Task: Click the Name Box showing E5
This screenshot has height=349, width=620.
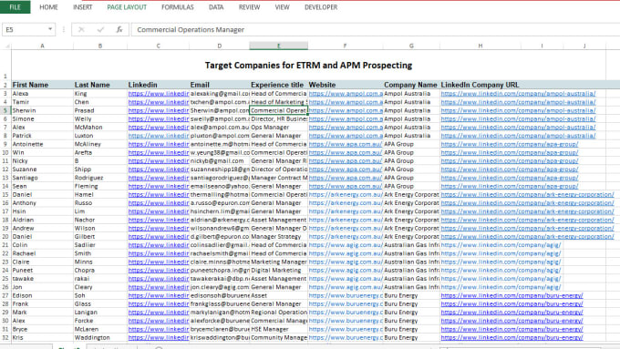Action: pos(24,30)
